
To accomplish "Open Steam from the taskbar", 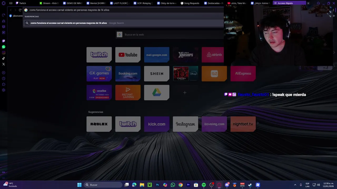I will 250,185.
